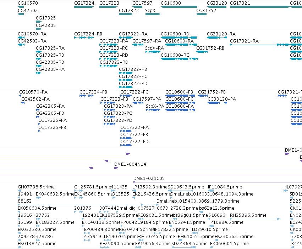Open protein label CG17323-PB
302x249 pixels.
click(x=114, y=99)
